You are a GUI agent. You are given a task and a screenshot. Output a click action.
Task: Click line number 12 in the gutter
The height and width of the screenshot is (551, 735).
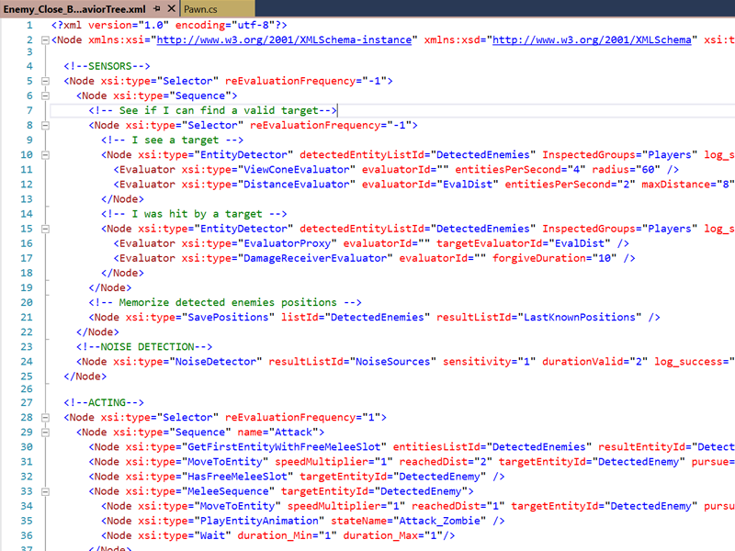coord(27,185)
